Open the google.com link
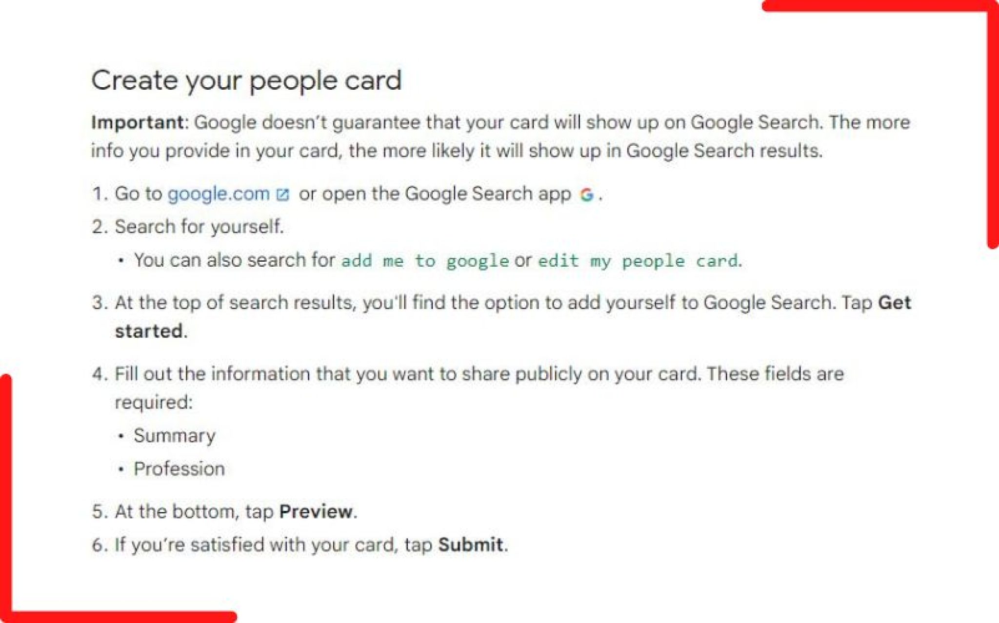Image resolution: width=999 pixels, height=623 pixels. pos(218,194)
